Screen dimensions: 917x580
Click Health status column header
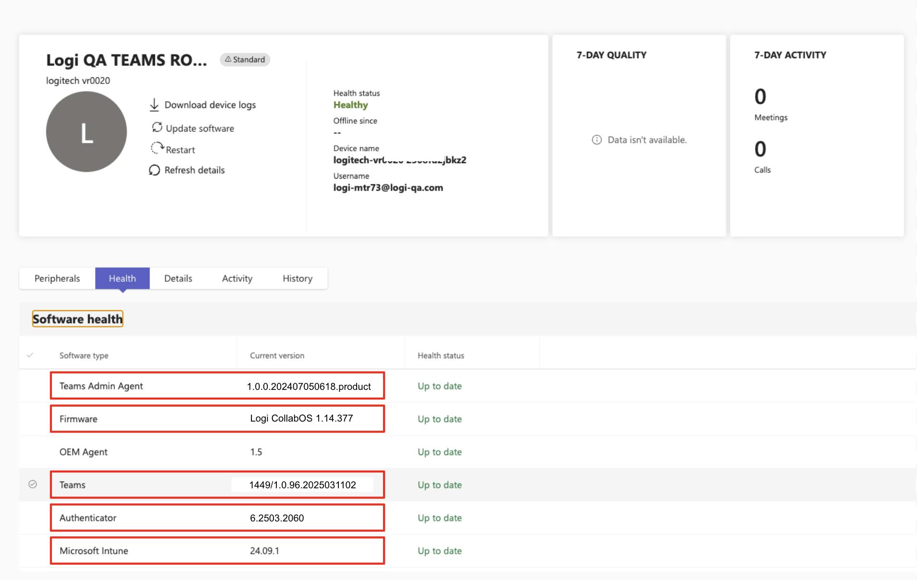click(441, 355)
